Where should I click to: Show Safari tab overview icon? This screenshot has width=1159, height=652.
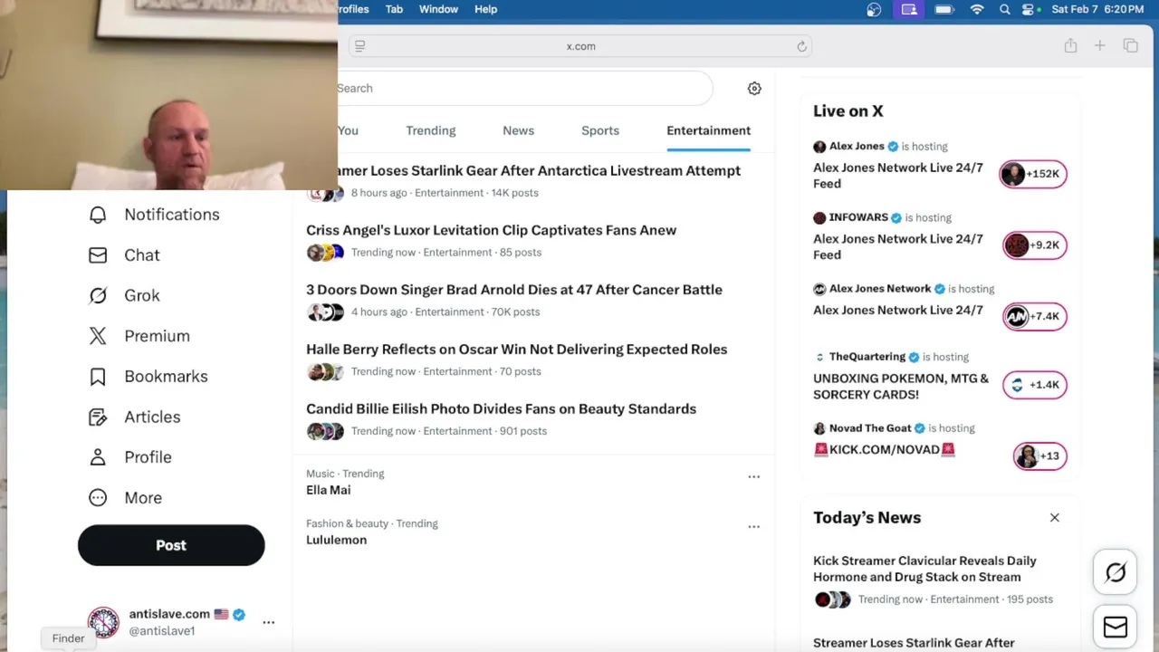[1130, 45]
